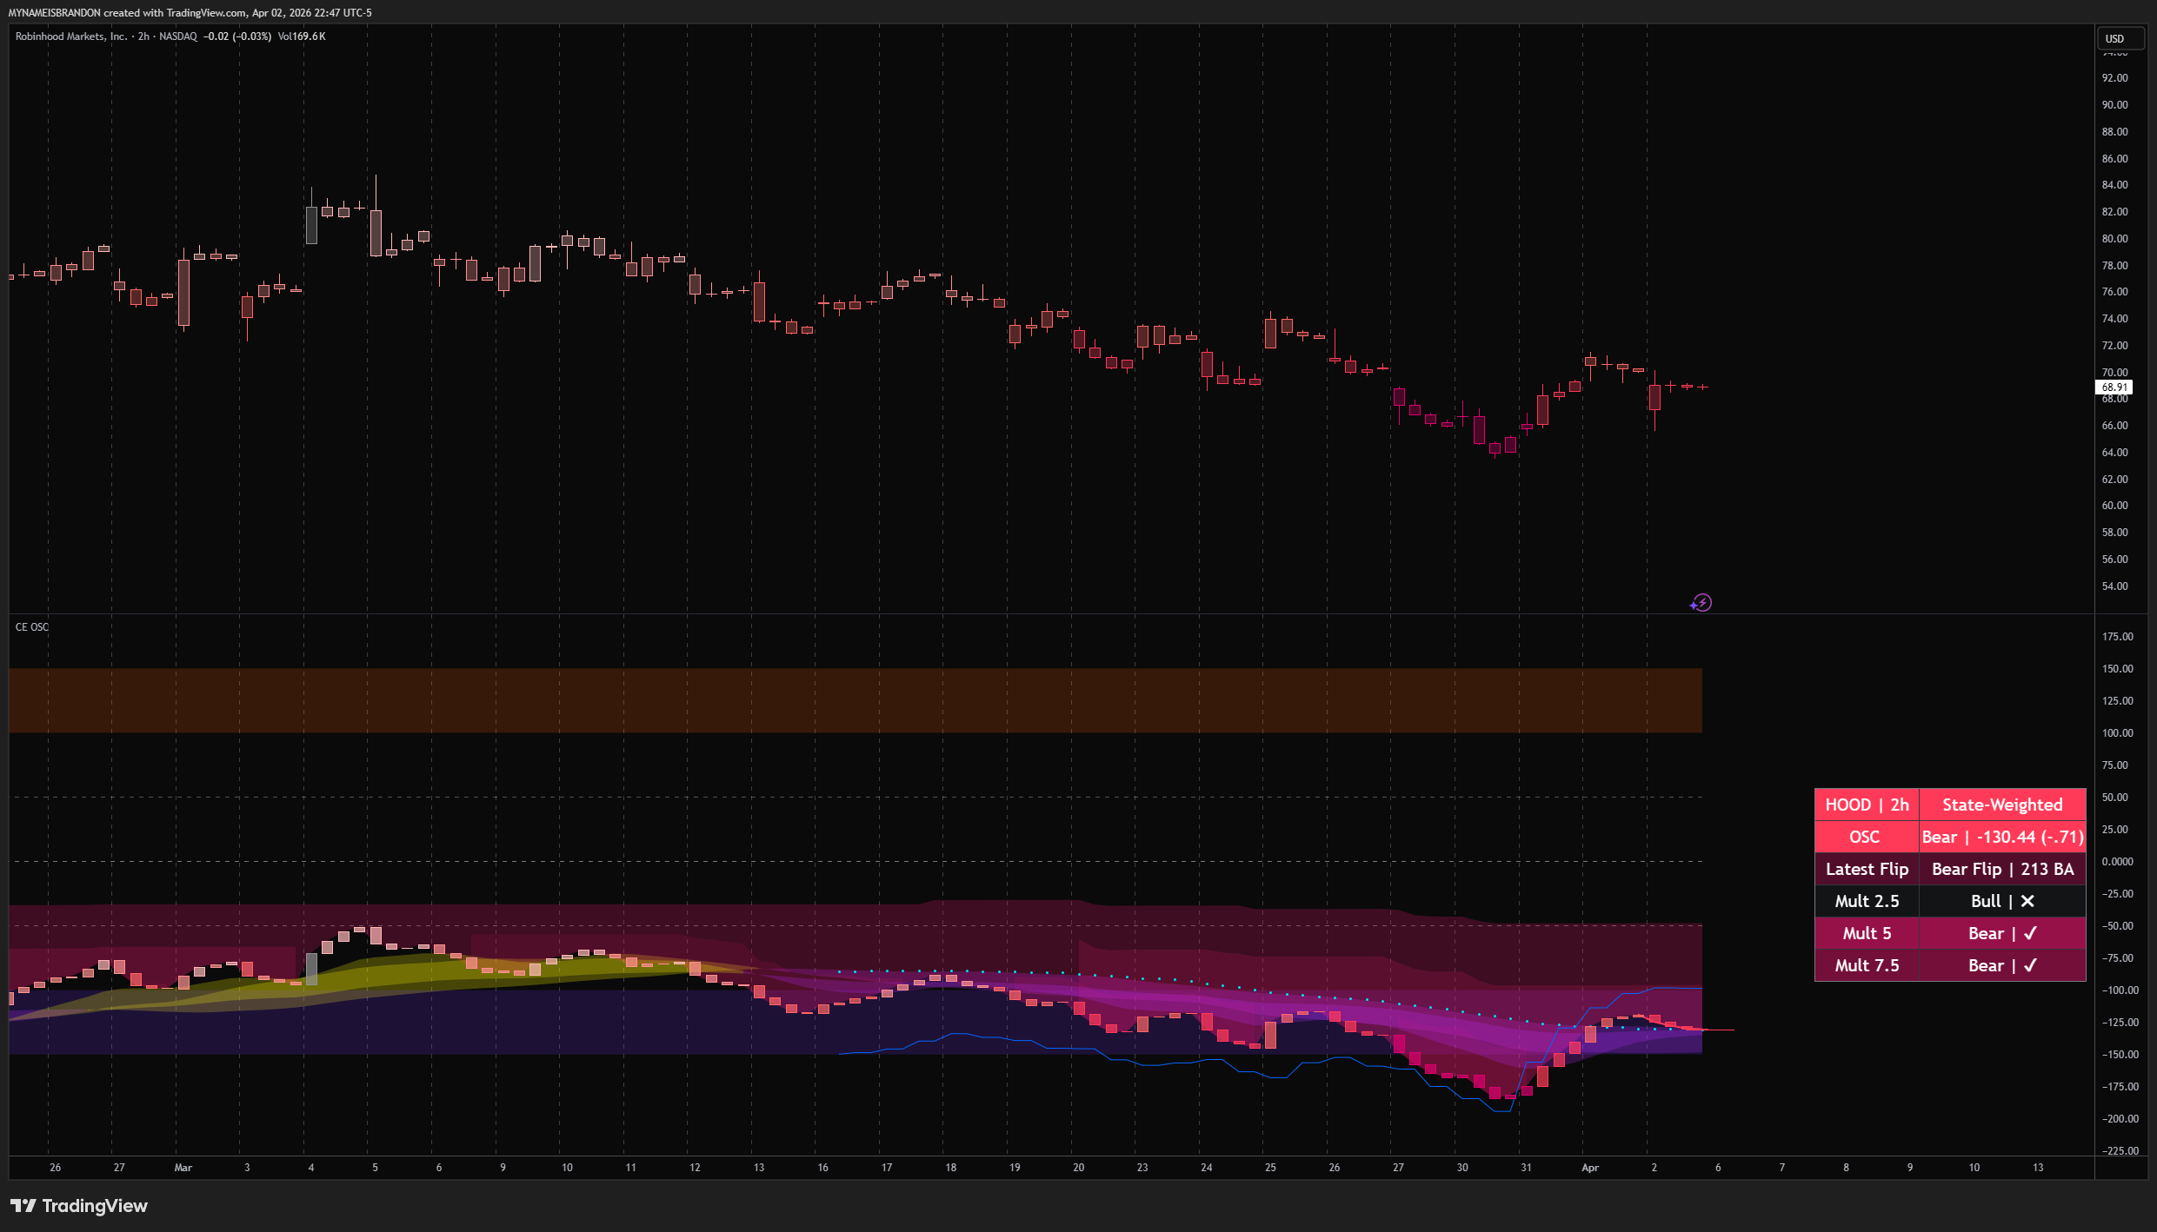
Task: Click the Bear | -130.44 (-.71) value
Action: coord(2002,837)
